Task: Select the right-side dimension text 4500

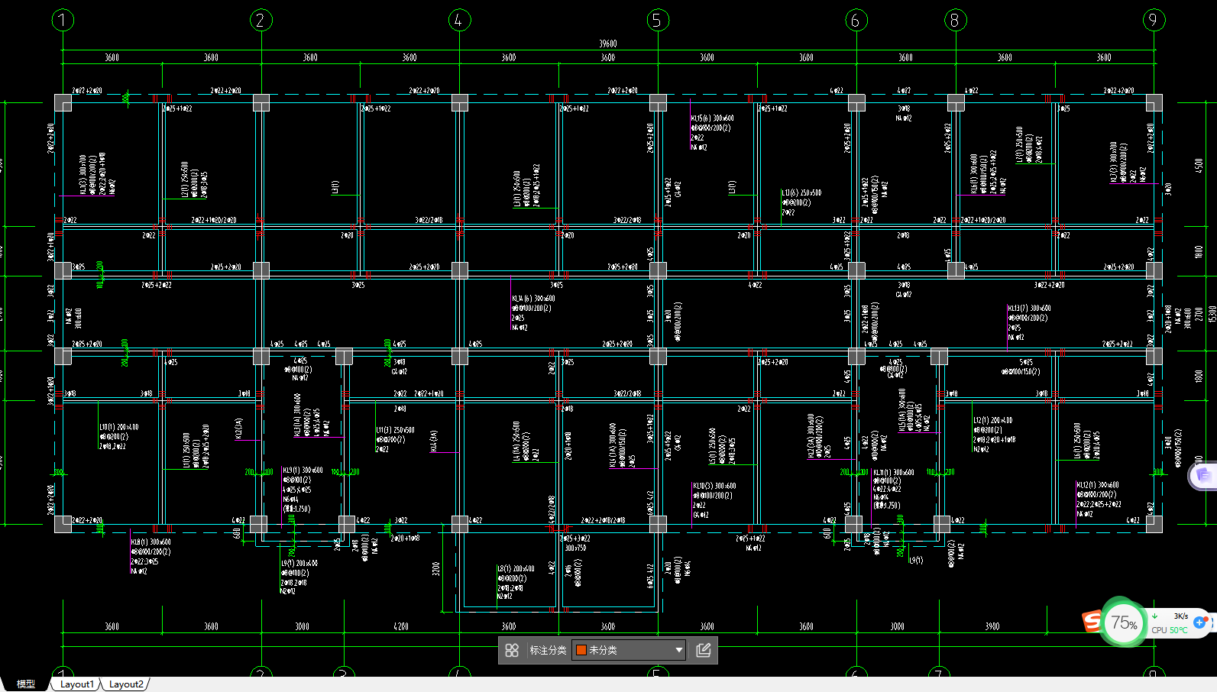Action: [1199, 166]
